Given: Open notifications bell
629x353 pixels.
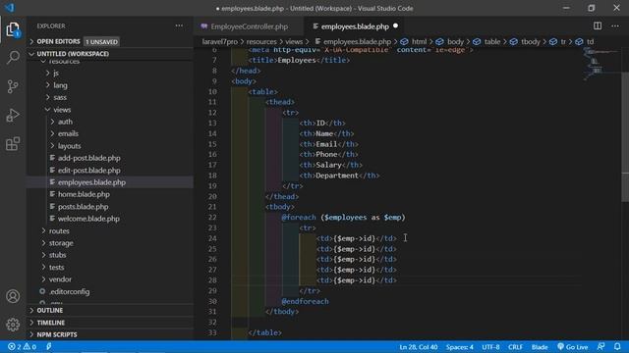Looking at the screenshot, I should 617,347.
